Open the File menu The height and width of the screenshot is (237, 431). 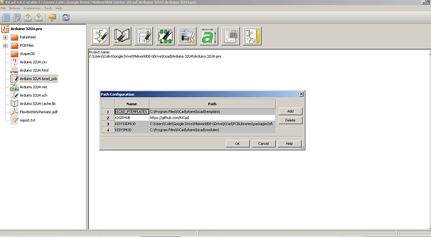(3, 8)
